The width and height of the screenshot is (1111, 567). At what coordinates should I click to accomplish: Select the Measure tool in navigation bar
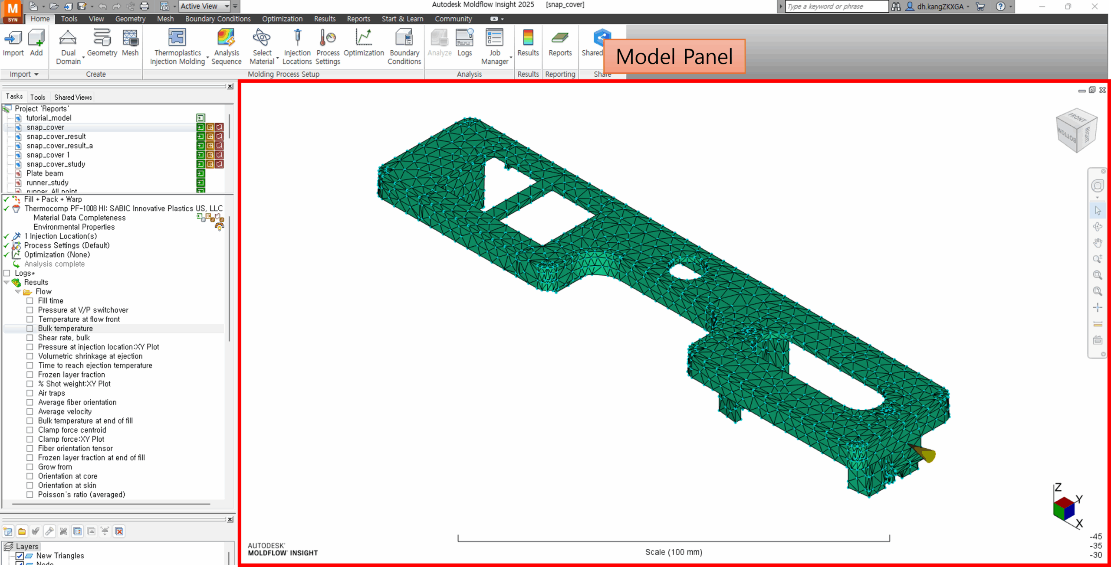coord(1098,324)
